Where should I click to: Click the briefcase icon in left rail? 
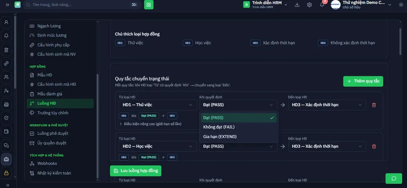click(6, 159)
